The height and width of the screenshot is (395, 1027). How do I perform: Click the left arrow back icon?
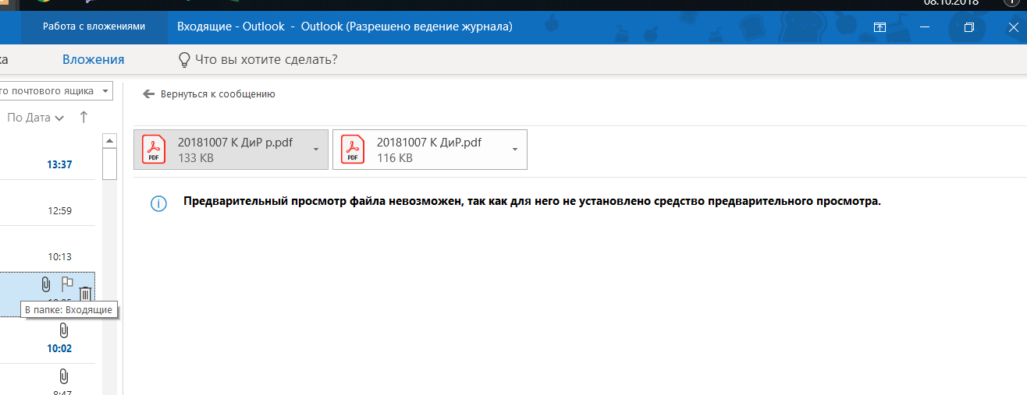pos(149,94)
